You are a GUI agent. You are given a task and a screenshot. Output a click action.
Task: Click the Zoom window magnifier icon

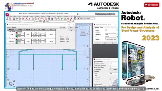click(x=56, y=19)
